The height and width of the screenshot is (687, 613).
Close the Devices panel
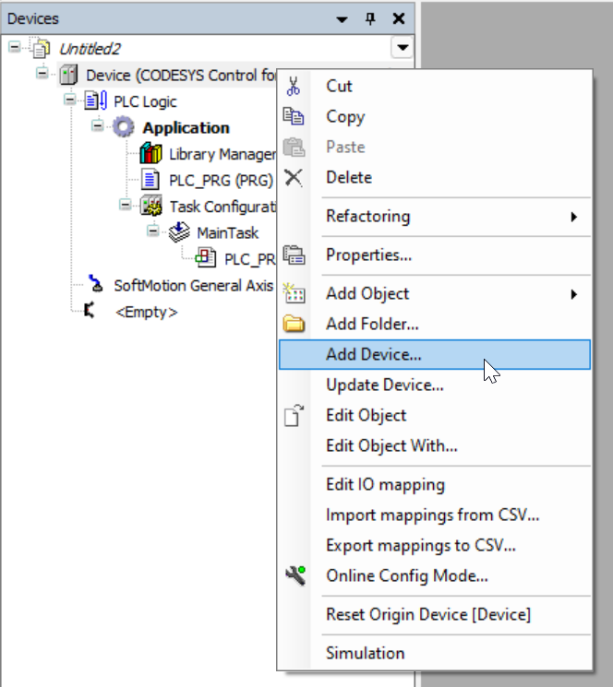coord(399,18)
